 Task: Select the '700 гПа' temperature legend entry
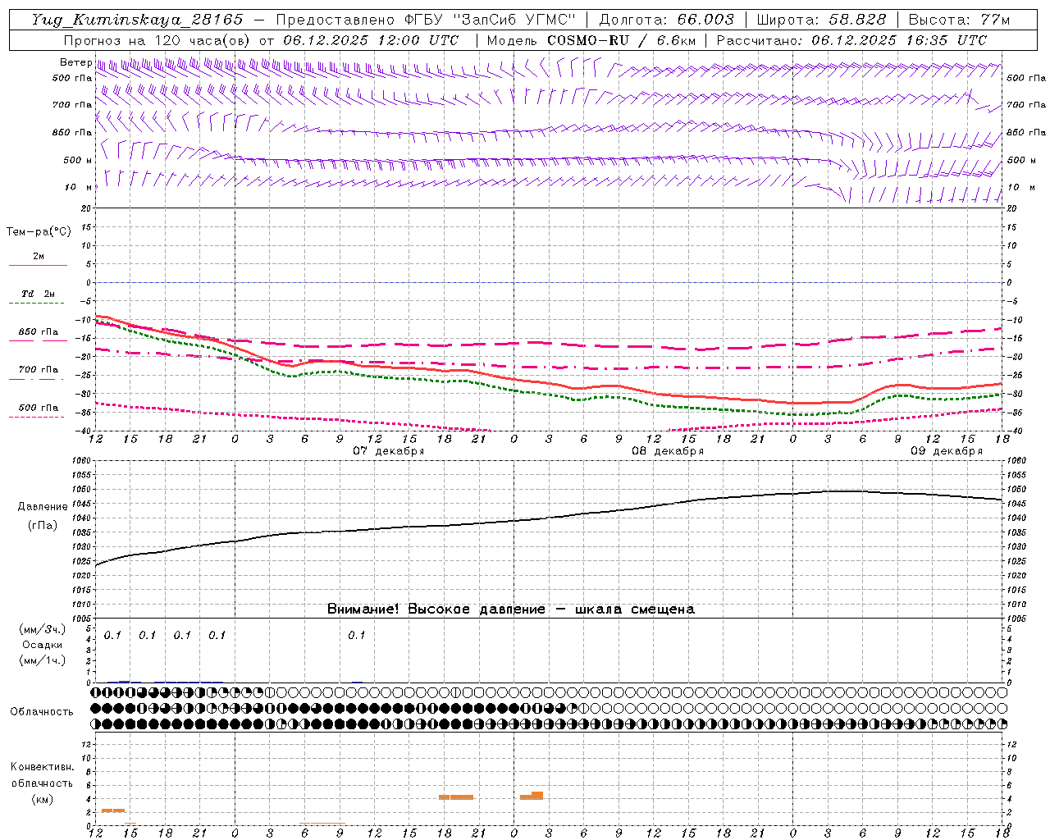click(39, 370)
